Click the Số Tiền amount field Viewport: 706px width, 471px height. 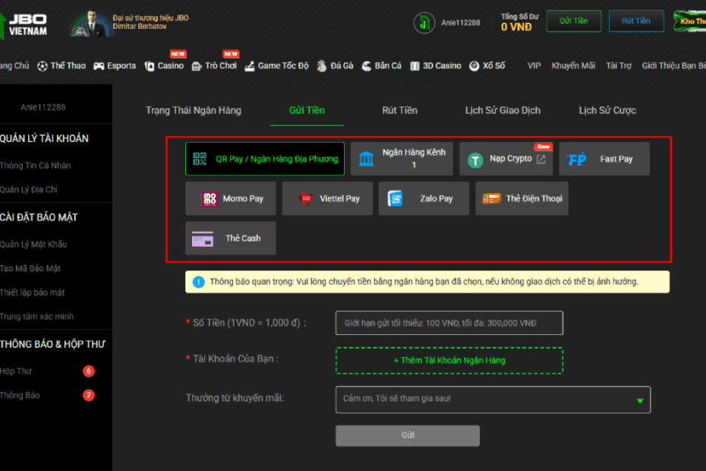tap(449, 323)
